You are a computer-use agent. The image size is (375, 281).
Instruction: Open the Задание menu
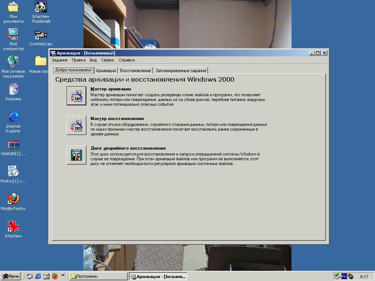60,60
